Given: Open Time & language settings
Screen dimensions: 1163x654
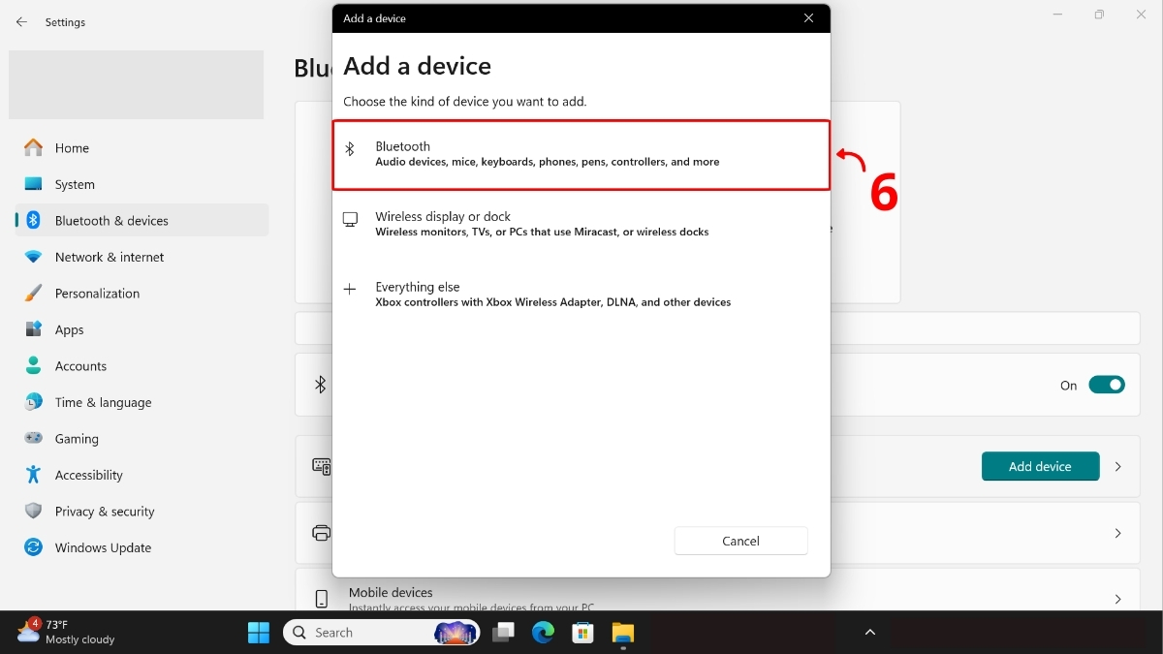Looking at the screenshot, I should (x=103, y=402).
